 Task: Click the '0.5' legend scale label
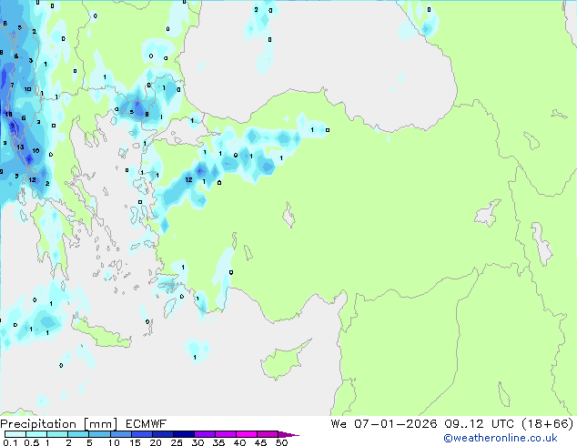click(x=32, y=442)
